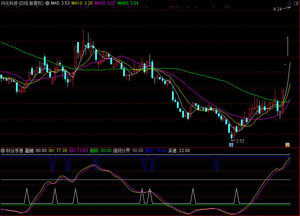Screen dimensions: 300x216
Task: Click the green 低吸: 20.00 label
Action: [x=100, y=151]
